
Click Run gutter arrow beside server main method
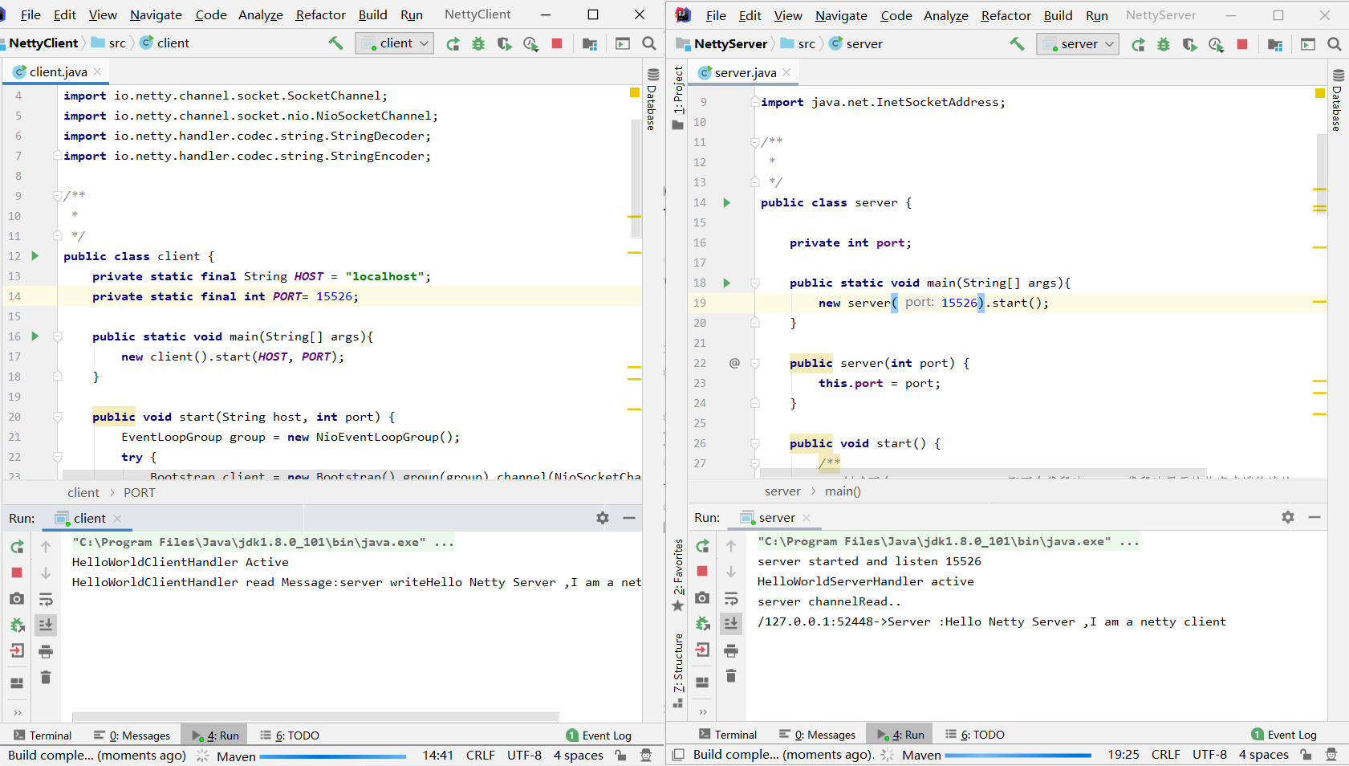tap(727, 283)
